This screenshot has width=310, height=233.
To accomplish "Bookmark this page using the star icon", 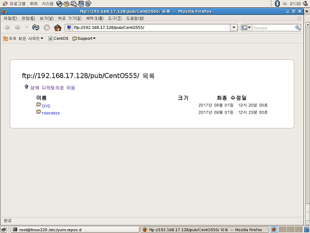I will point(226,28).
